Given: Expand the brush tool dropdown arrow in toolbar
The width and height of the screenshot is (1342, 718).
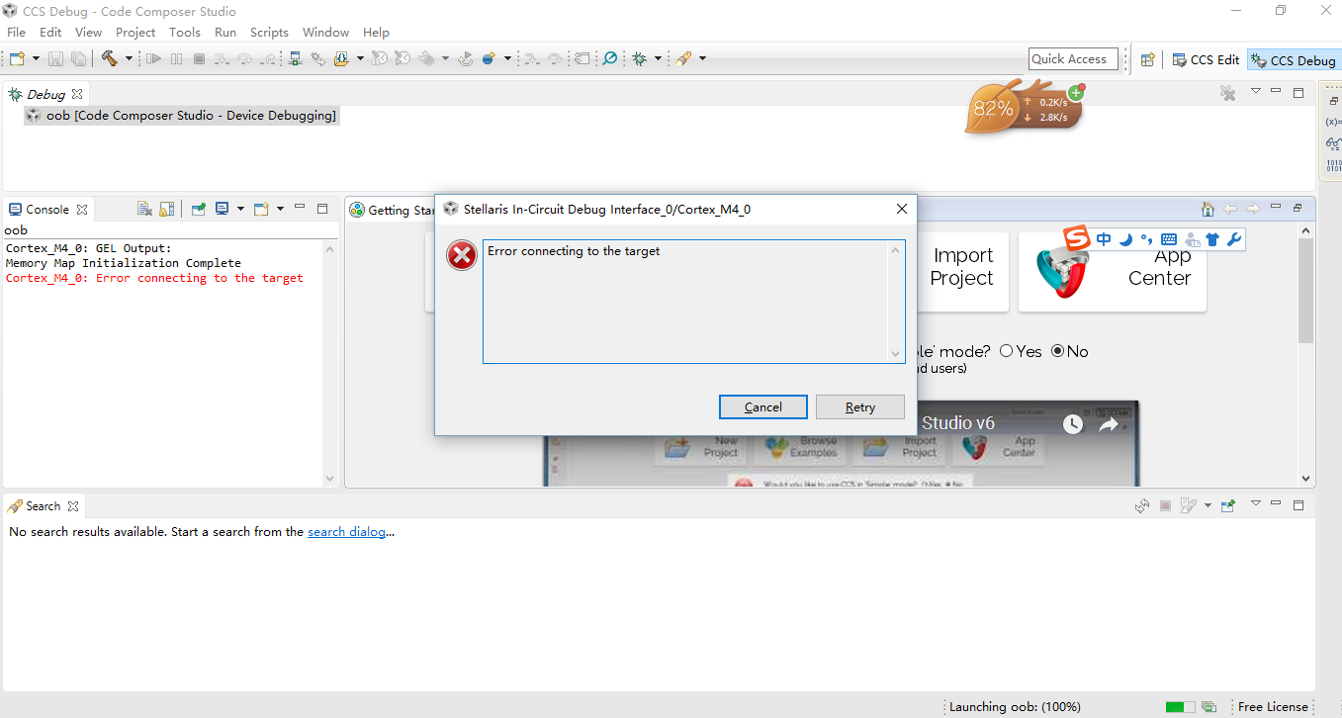Looking at the screenshot, I should (702, 59).
